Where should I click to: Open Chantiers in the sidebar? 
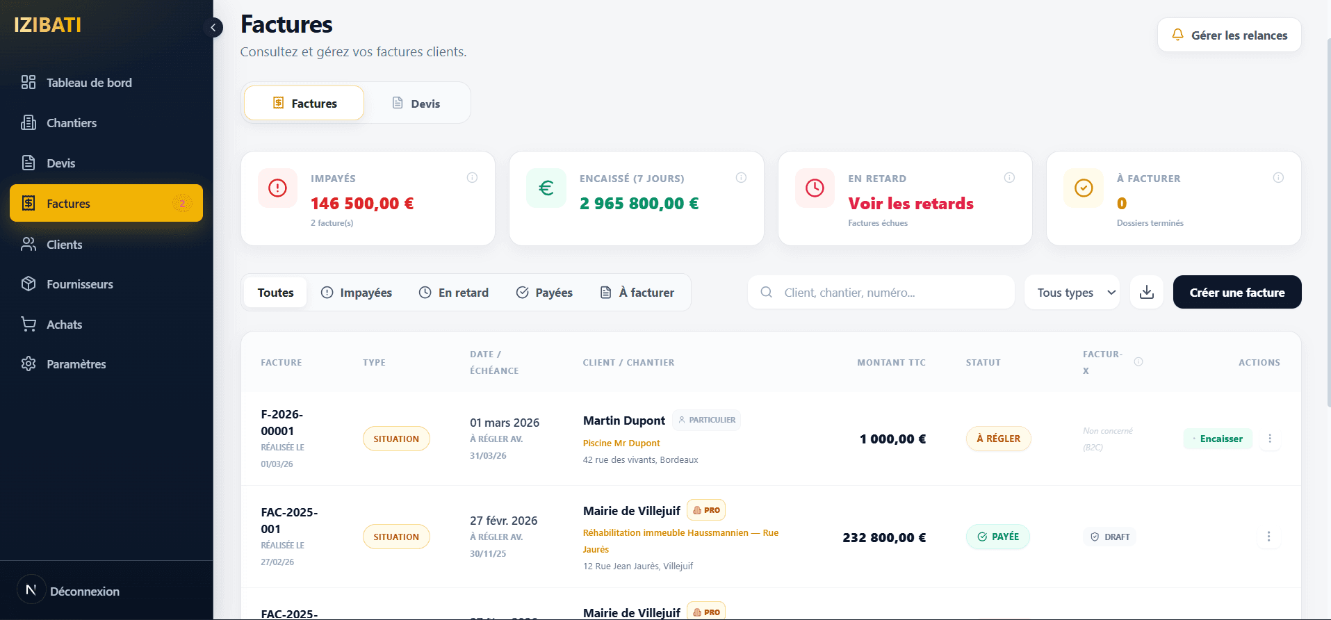coord(71,123)
